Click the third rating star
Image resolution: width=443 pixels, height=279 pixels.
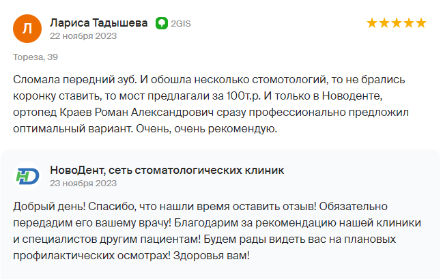397,23
